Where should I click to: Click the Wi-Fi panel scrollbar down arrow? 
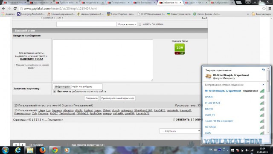click(x=268, y=133)
